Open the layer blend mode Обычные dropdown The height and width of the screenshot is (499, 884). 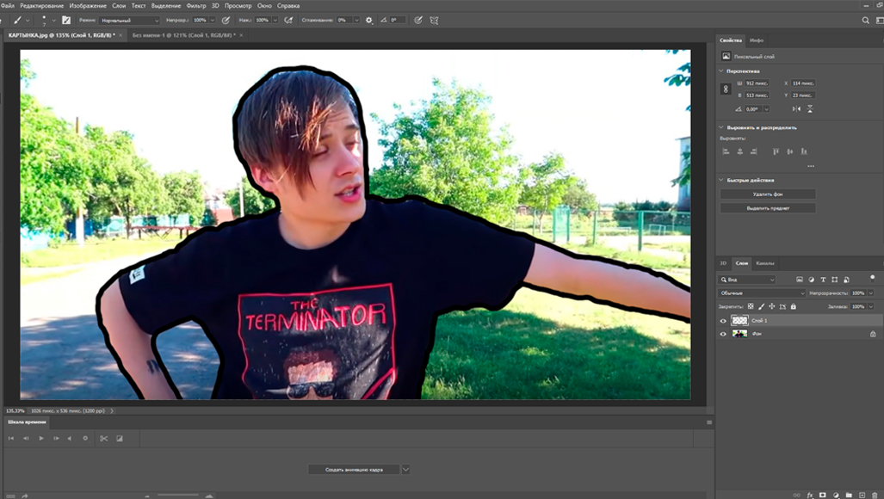click(x=762, y=293)
